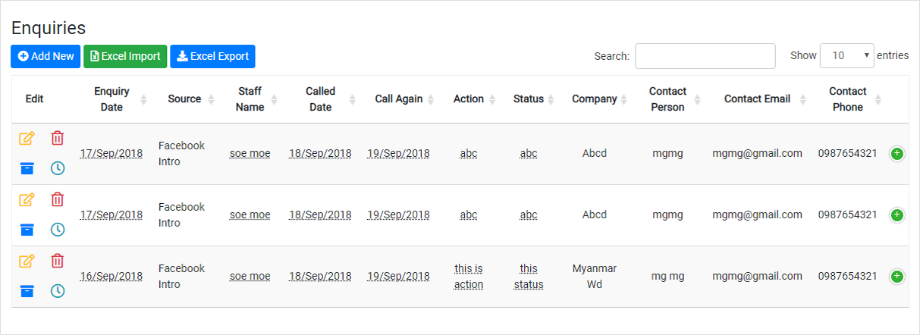Click the clock icon in the third row
The image size is (920, 335).
[x=58, y=290]
